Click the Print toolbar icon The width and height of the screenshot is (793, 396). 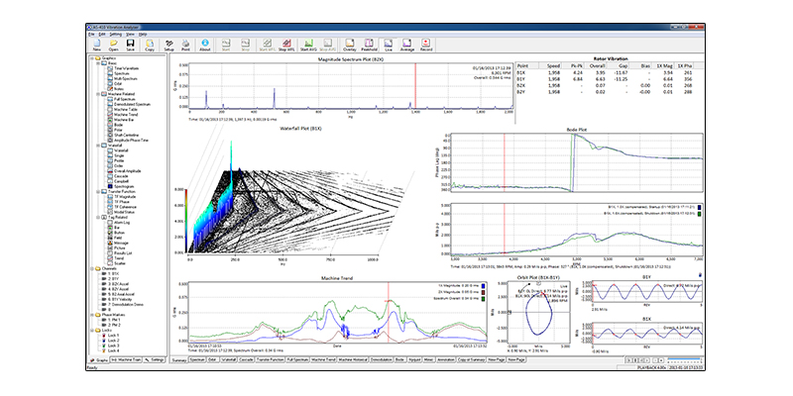pos(185,45)
